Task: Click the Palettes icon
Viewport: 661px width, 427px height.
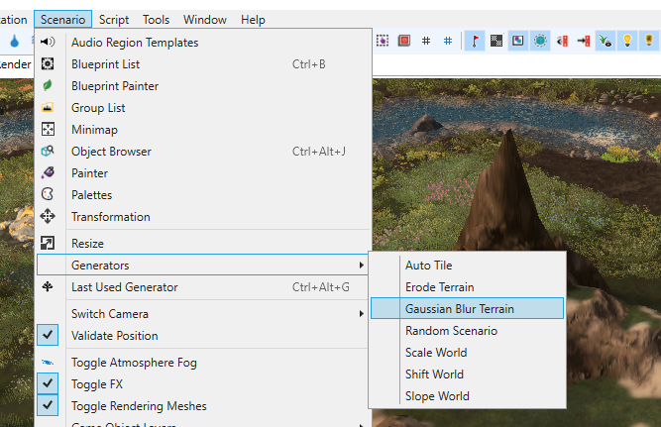Action: click(x=48, y=194)
